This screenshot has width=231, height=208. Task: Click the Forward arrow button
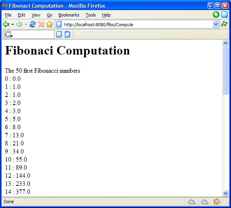pos(19,24)
